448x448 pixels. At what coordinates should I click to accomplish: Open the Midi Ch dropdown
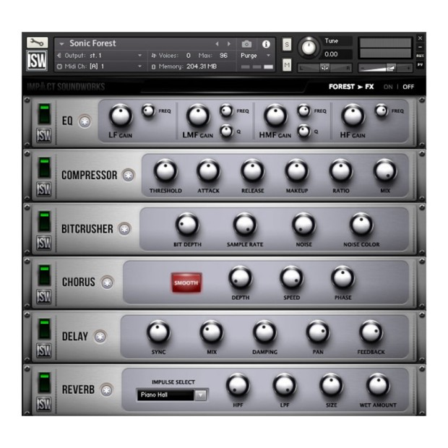[139, 66]
